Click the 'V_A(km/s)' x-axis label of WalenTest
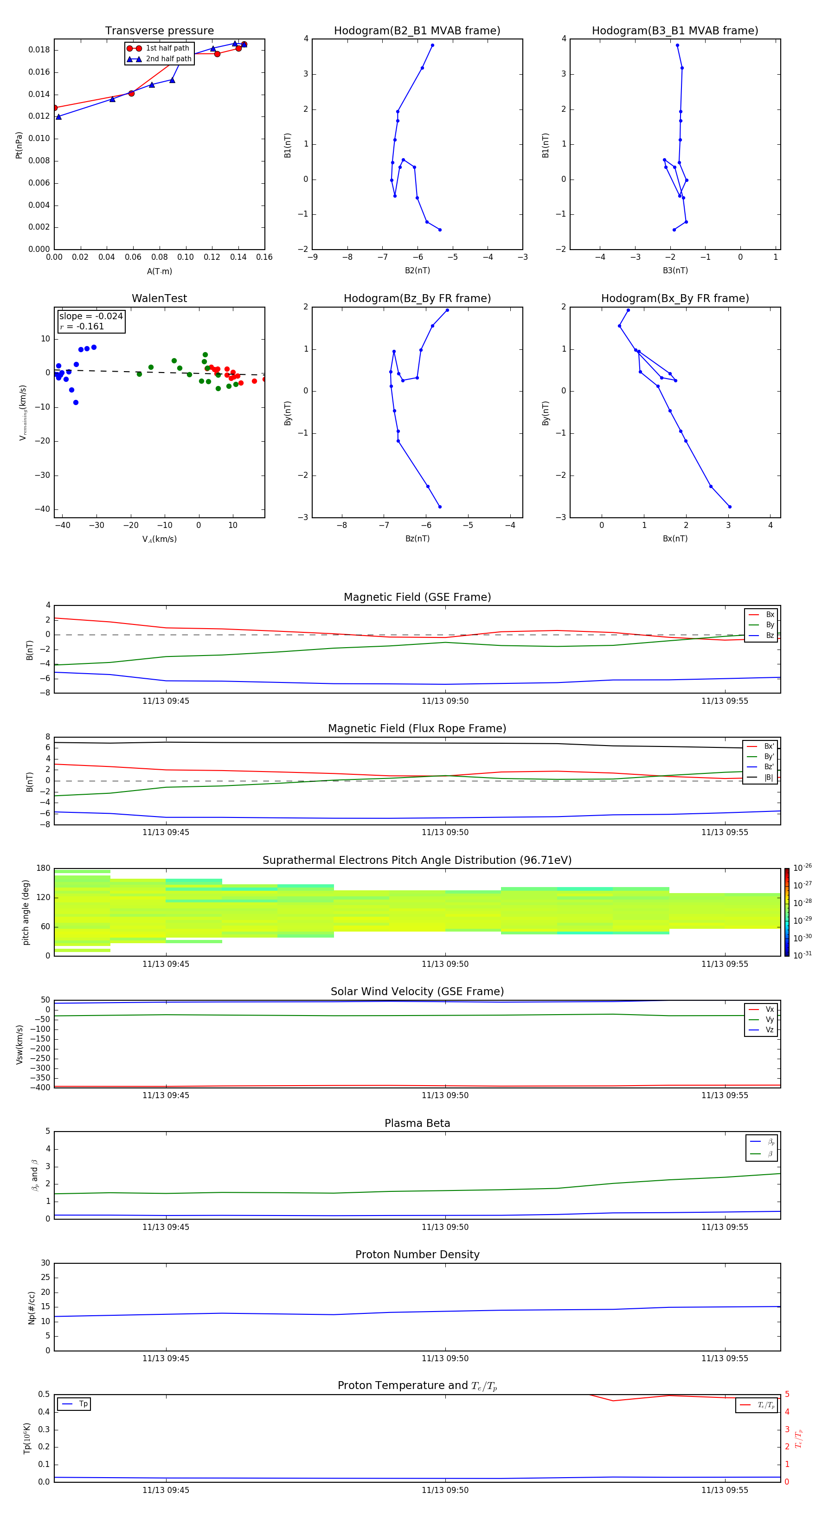The image size is (835, 1531). point(159,539)
